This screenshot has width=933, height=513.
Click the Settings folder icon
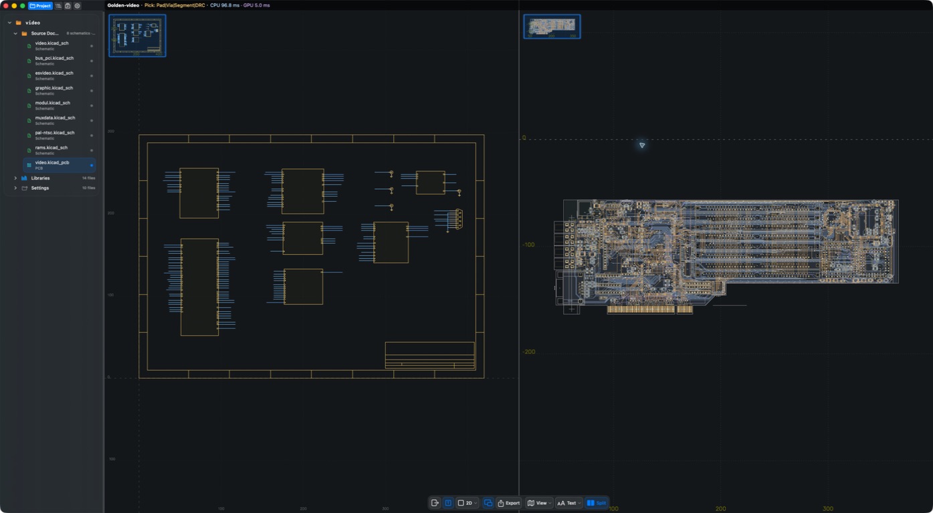click(x=25, y=188)
